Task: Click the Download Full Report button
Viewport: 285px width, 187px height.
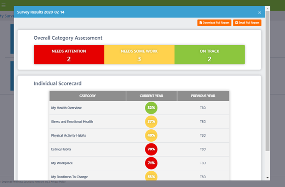Action: click(214, 23)
